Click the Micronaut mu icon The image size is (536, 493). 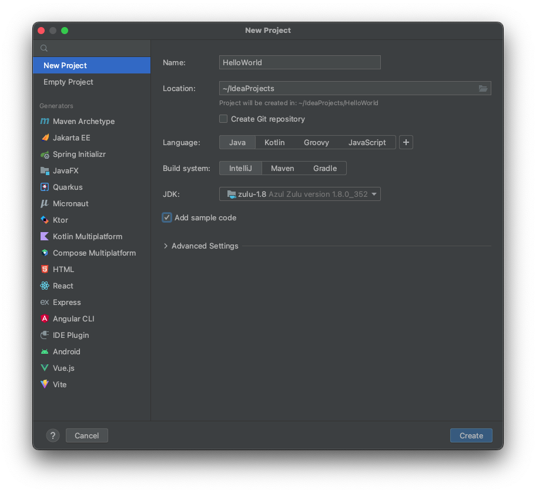pos(45,204)
